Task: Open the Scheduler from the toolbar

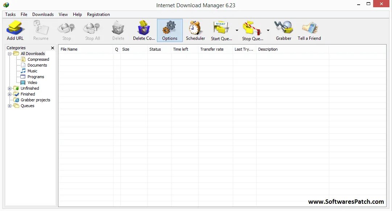Action: [195, 30]
